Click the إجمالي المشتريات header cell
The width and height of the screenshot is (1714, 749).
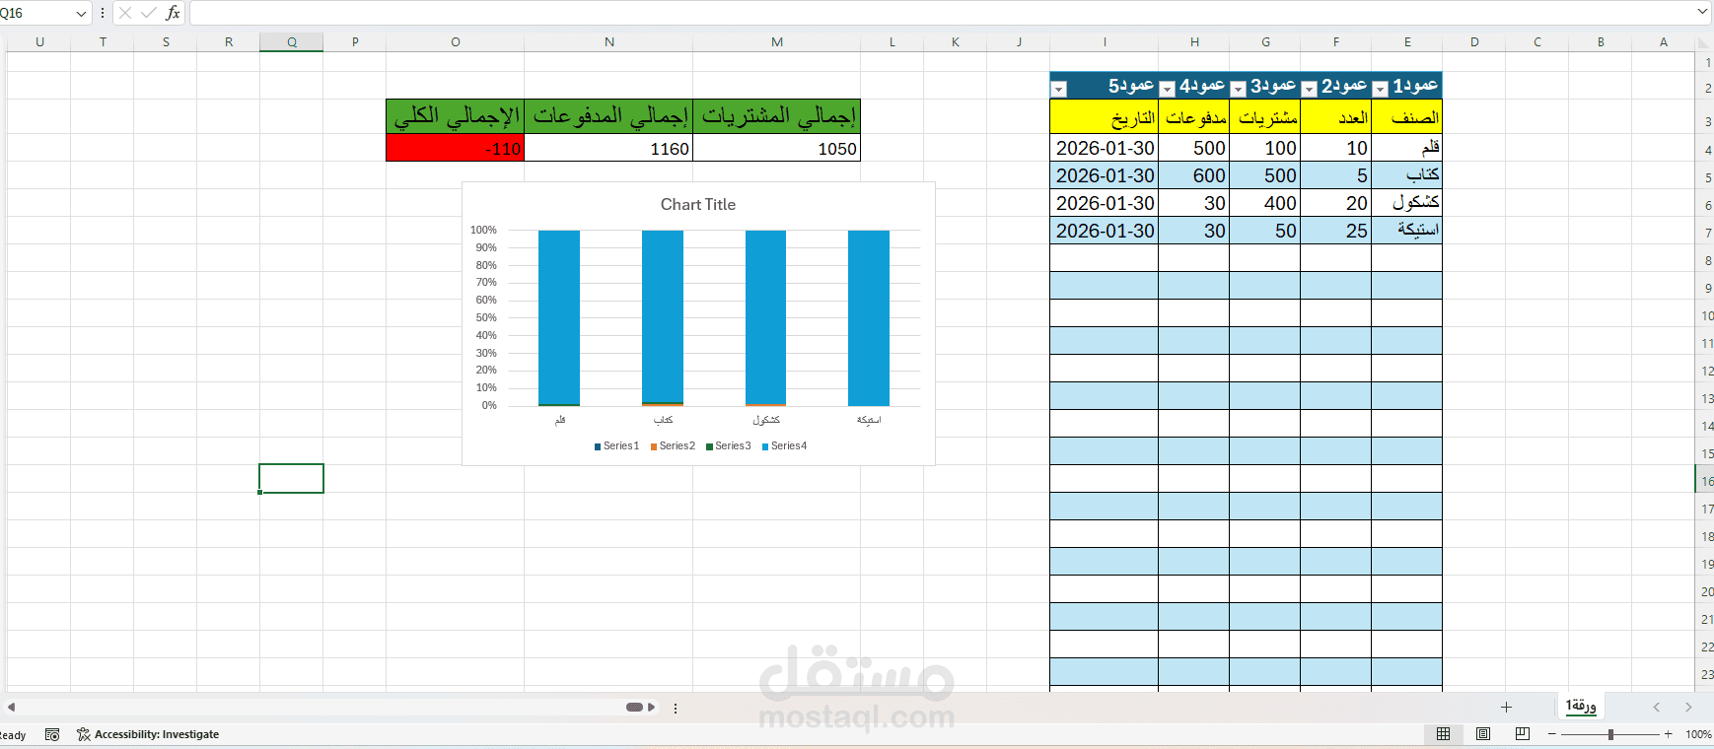coord(777,116)
